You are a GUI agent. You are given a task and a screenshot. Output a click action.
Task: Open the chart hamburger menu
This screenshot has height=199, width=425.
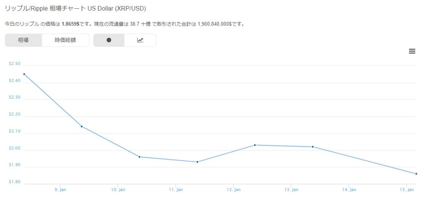[x=412, y=51]
